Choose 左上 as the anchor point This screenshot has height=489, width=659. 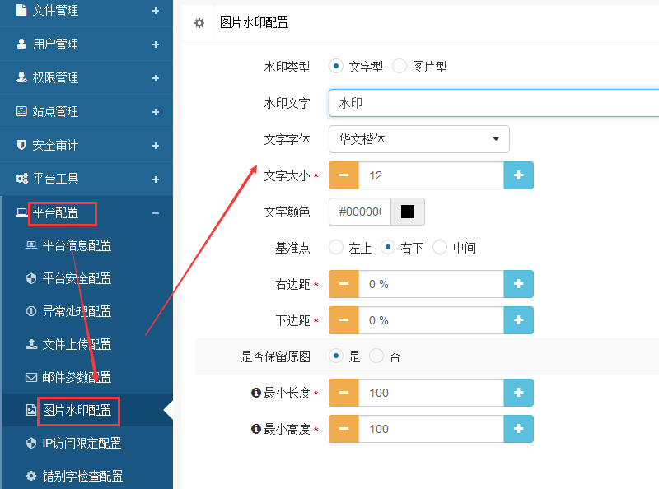[x=336, y=248]
